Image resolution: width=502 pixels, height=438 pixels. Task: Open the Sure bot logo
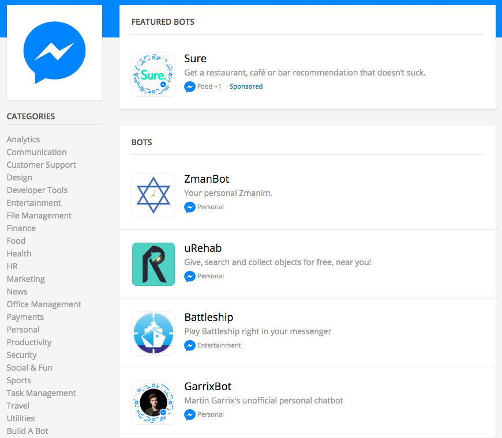coord(153,74)
